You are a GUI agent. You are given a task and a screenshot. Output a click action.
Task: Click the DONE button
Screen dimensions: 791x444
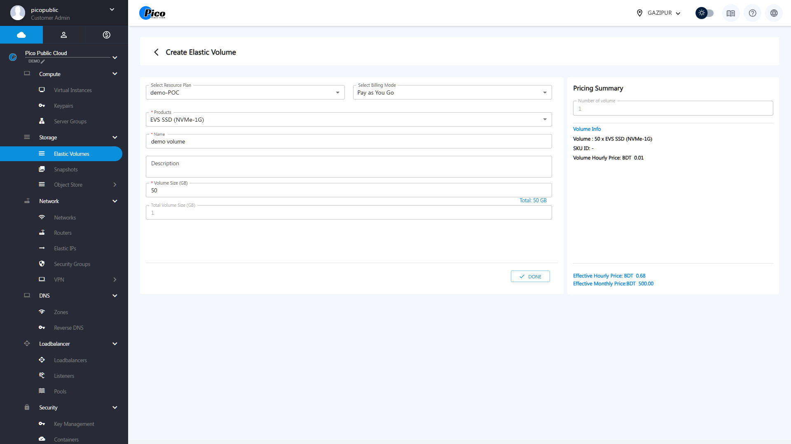click(x=530, y=276)
